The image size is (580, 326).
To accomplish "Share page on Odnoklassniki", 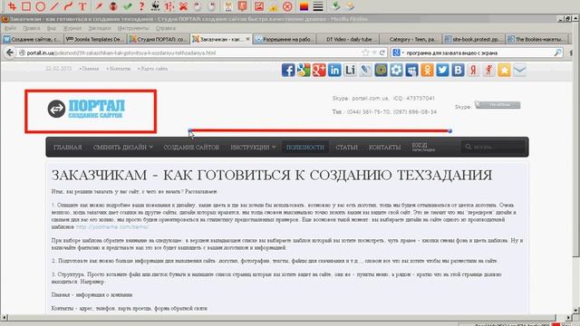I will 427,70.
